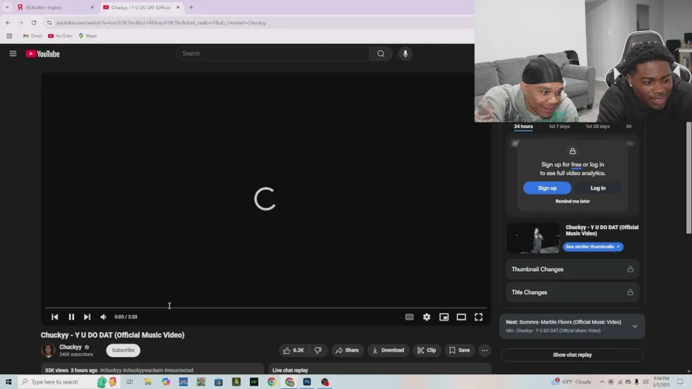Download the video
The height and width of the screenshot is (389, 692).
click(x=388, y=350)
